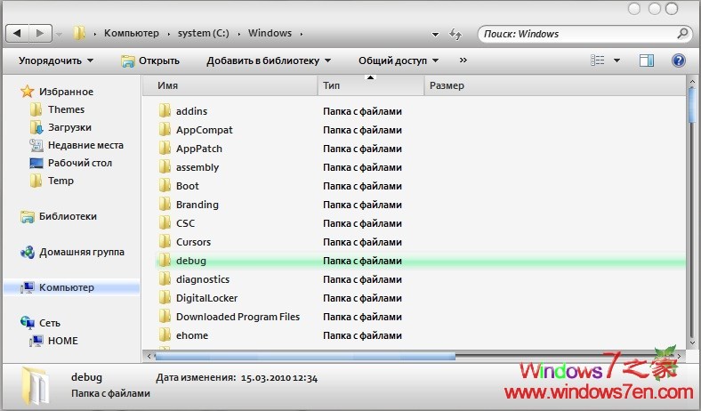701x411 pixels.
Task: Select the addins folder icon
Action: pyautogui.click(x=165, y=111)
